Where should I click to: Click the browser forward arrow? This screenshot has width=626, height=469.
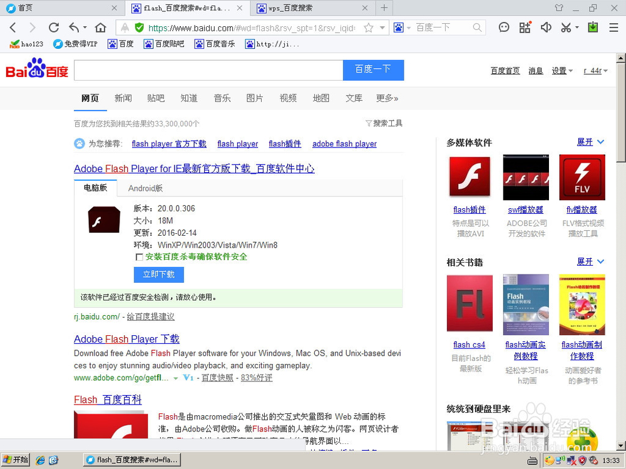coord(33,28)
